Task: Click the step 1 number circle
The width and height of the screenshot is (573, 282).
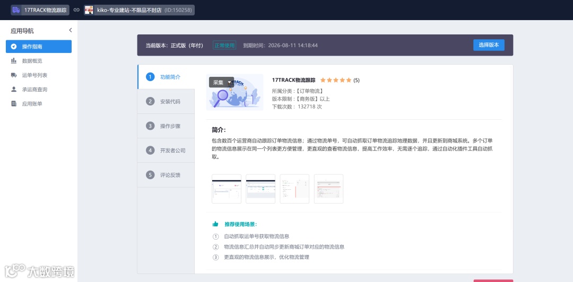Action: (x=150, y=77)
